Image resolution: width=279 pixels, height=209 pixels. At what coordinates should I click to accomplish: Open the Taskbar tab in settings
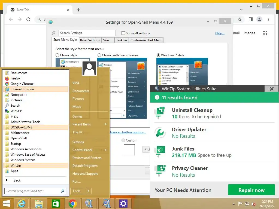tap(122, 40)
